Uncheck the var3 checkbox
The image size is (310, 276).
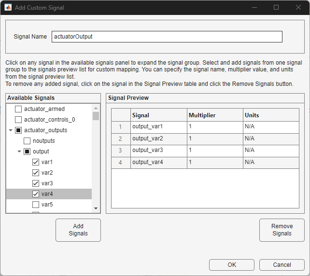(x=36, y=183)
